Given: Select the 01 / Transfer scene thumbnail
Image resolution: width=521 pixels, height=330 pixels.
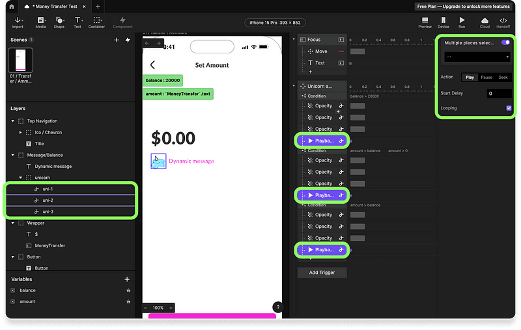Looking at the screenshot, I should (20, 60).
